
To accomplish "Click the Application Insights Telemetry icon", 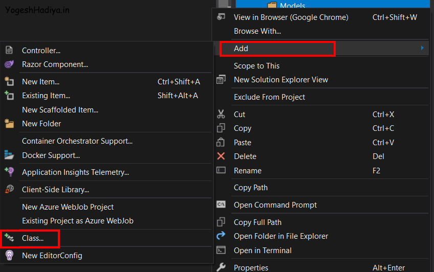I will pyautogui.click(x=9, y=172).
